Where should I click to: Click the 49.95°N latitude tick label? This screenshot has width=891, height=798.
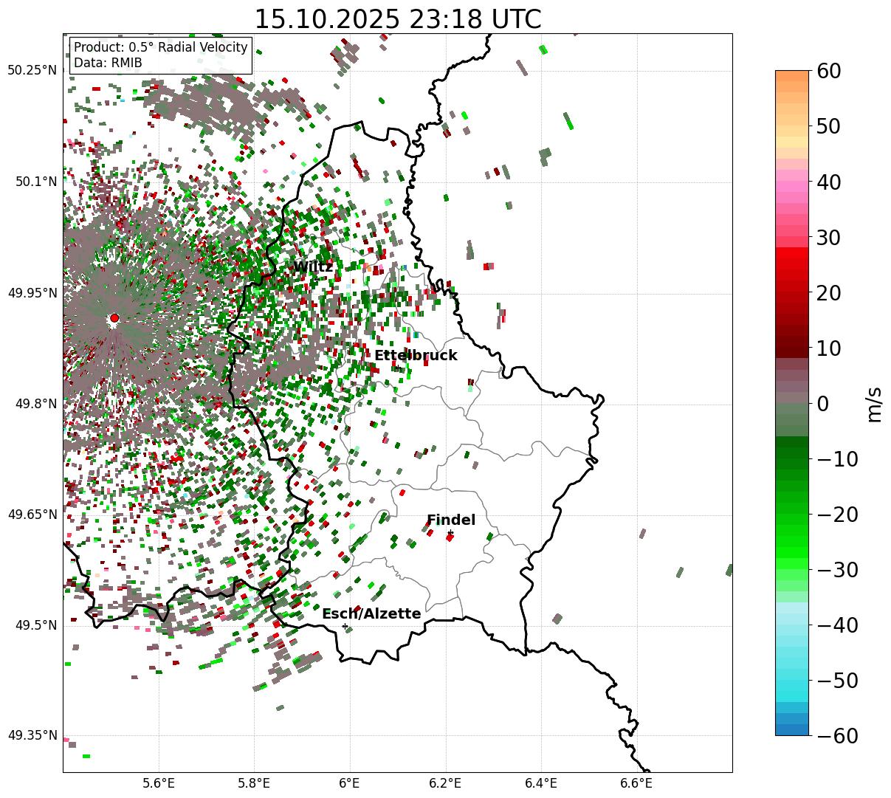(x=32, y=293)
